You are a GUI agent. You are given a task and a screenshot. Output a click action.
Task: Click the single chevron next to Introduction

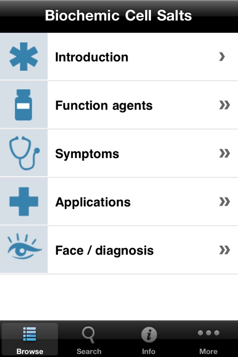pyautogui.click(x=222, y=57)
